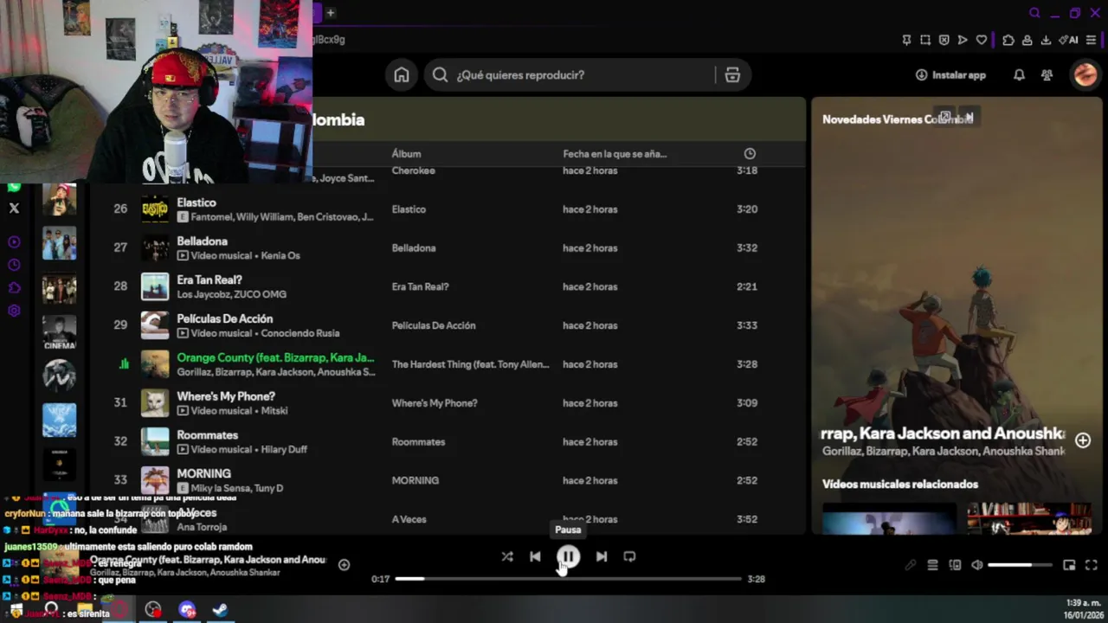The width and height of the screenshot is (1108, 623).
Task: Open notifications bell
Action: click(x=1019, y=75)
